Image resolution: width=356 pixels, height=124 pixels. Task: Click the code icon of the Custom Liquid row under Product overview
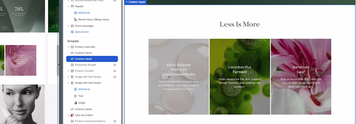tap(72, 53)
